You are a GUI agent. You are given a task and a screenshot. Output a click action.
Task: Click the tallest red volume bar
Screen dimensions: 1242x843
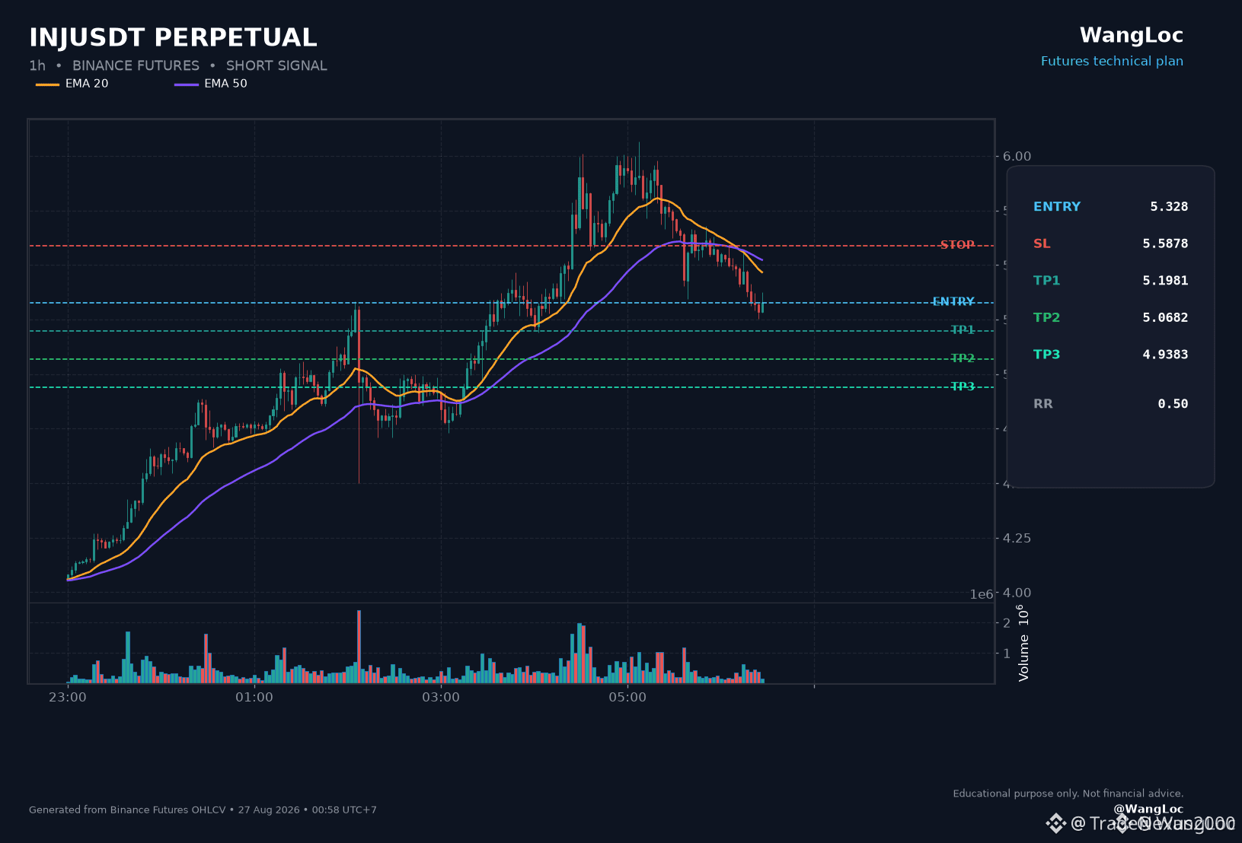(x=359, y=647)
